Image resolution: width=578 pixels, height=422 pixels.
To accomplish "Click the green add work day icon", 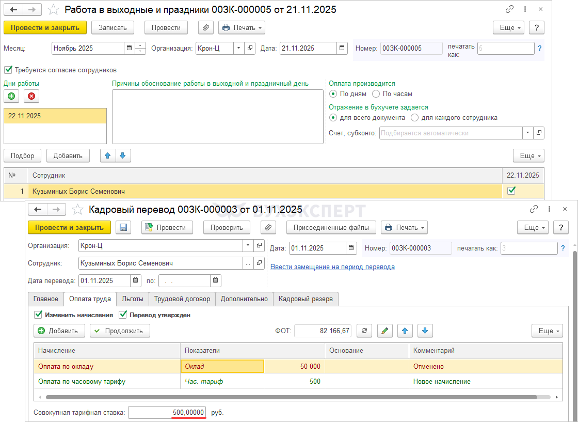I will (11, 96).
